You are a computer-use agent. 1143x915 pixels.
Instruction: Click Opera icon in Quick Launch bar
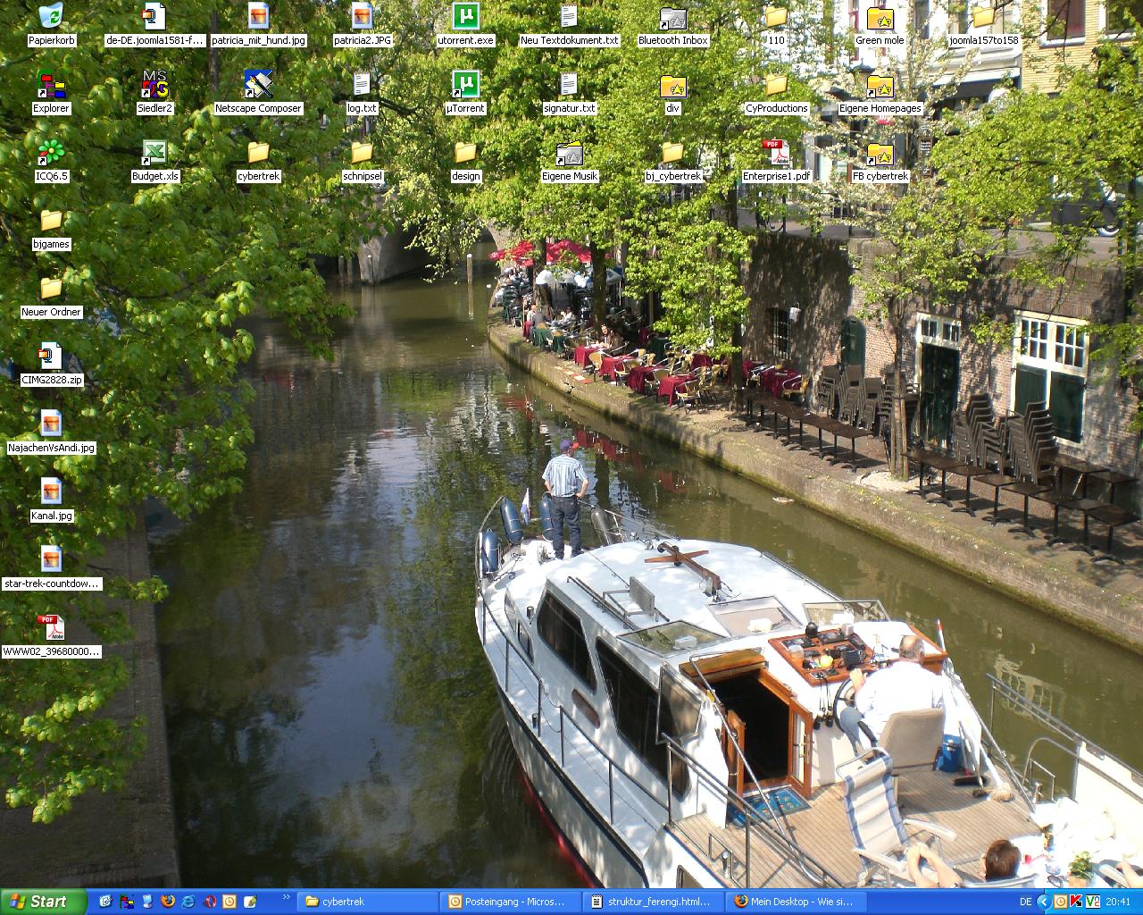[210, 902]
